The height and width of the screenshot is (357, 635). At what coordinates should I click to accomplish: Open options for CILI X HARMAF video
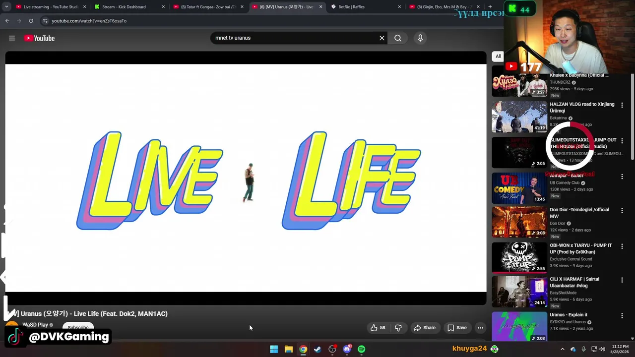point(622,280)
